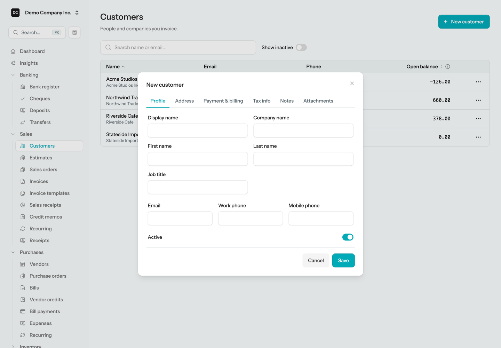This screenshot has width=501, height=348.
Task: Click the Open balance info icon
Action: (448, 66)
